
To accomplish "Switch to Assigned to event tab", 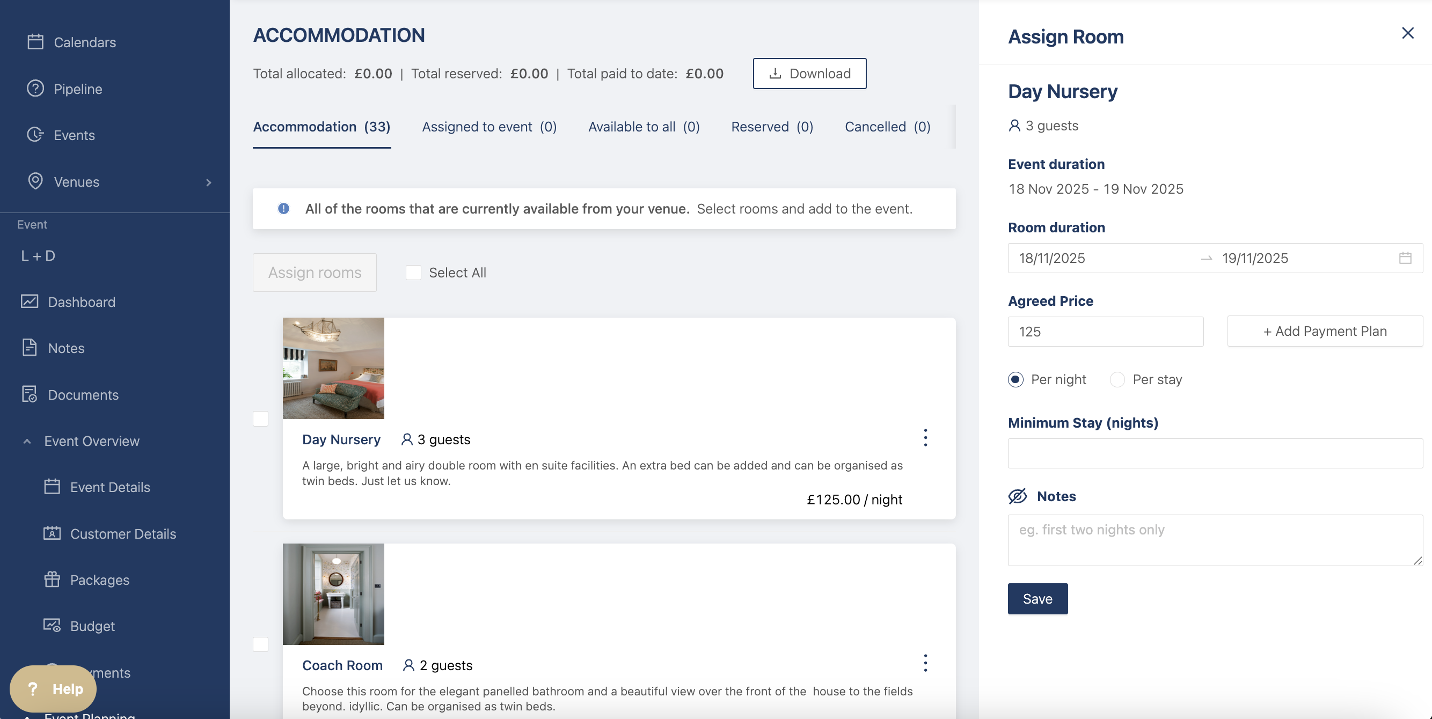I will click(488, 127).
